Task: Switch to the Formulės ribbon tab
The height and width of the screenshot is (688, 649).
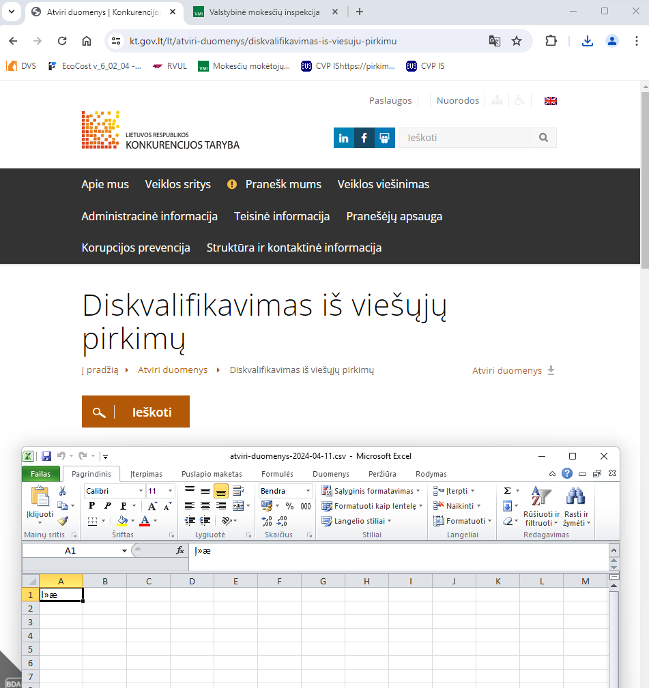Action: (x=277, y=474)
